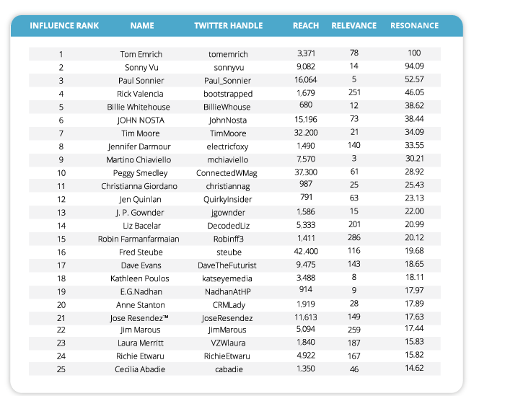Select the TWITTER HANDLE column header
The image size is (505, 396).
coord(228,26)
